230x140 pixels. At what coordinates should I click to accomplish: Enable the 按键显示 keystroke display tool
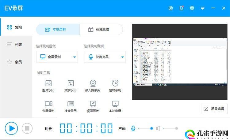pyautogui.click(x=71, y=106)
